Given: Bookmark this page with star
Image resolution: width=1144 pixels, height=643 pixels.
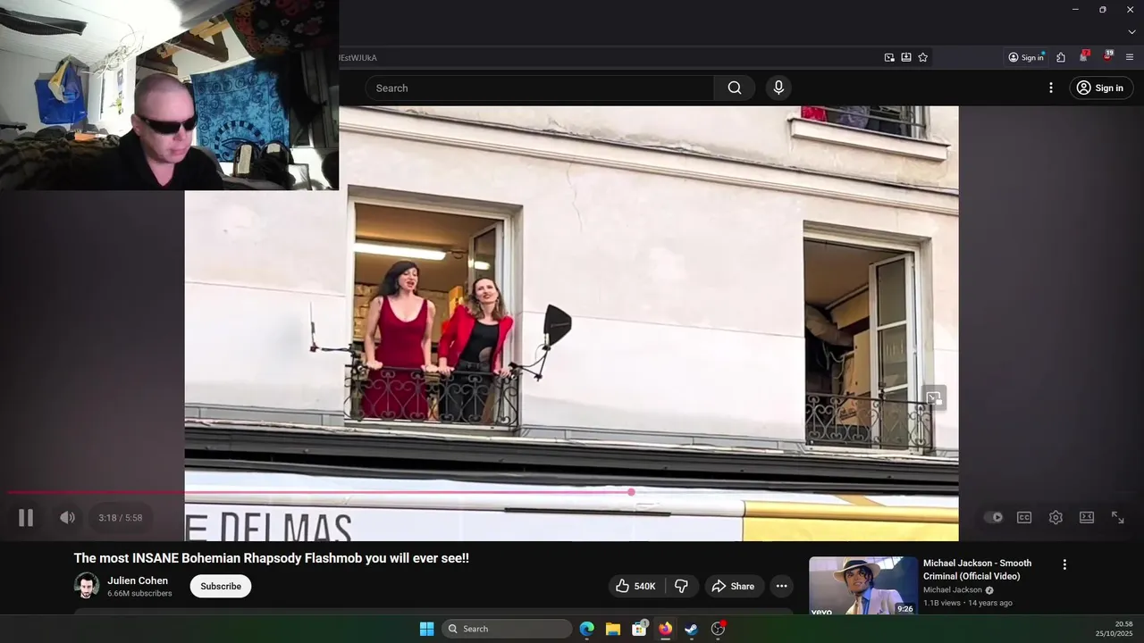Looking at the screenshot, I should [923, 57].
